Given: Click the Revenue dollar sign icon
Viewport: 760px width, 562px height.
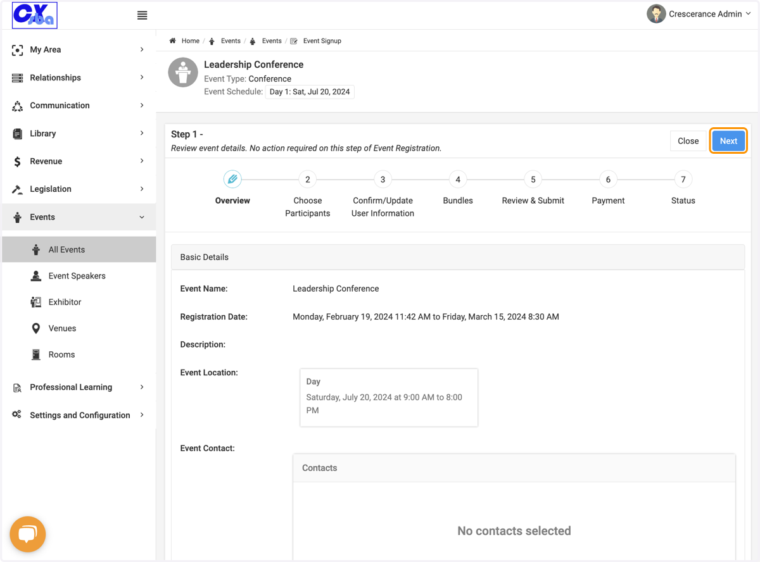Looking at the screenshot, I should tap(17, 161).
